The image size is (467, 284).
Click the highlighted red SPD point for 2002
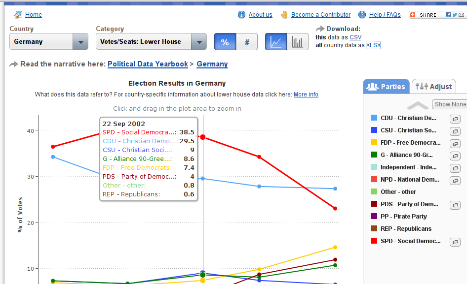click(x=203, y=137)
